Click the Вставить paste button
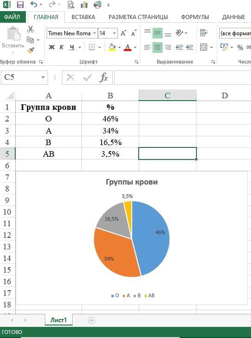The width and height of the screenshot is (251, 338). (x=13, y=40)
